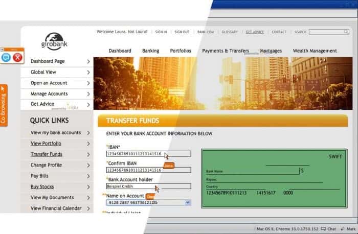358x234 pixels.
Task: Select Dashboard Page in sidebar
Action: click(x=48, y=61)
